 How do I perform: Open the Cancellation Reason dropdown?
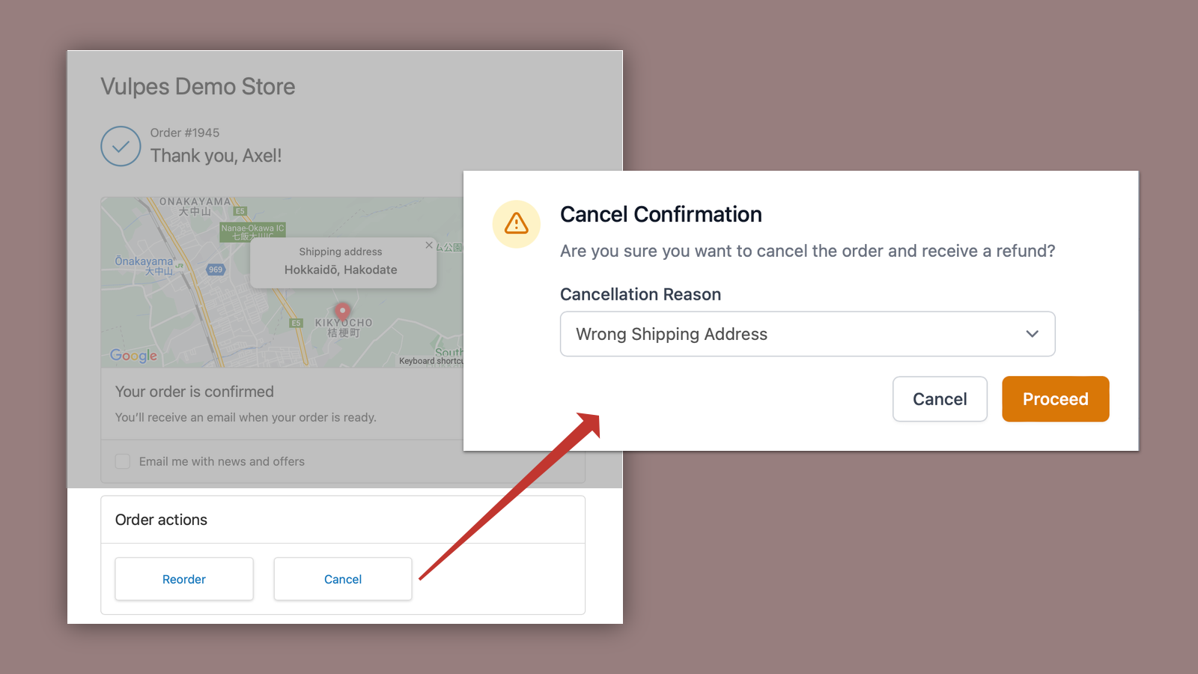807,334
